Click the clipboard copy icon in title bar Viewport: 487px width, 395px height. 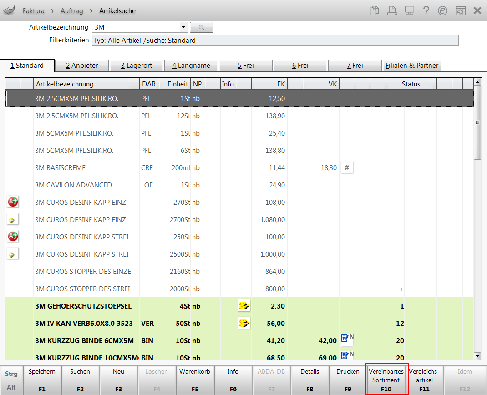pyautogui.click(x=374, y=10)
